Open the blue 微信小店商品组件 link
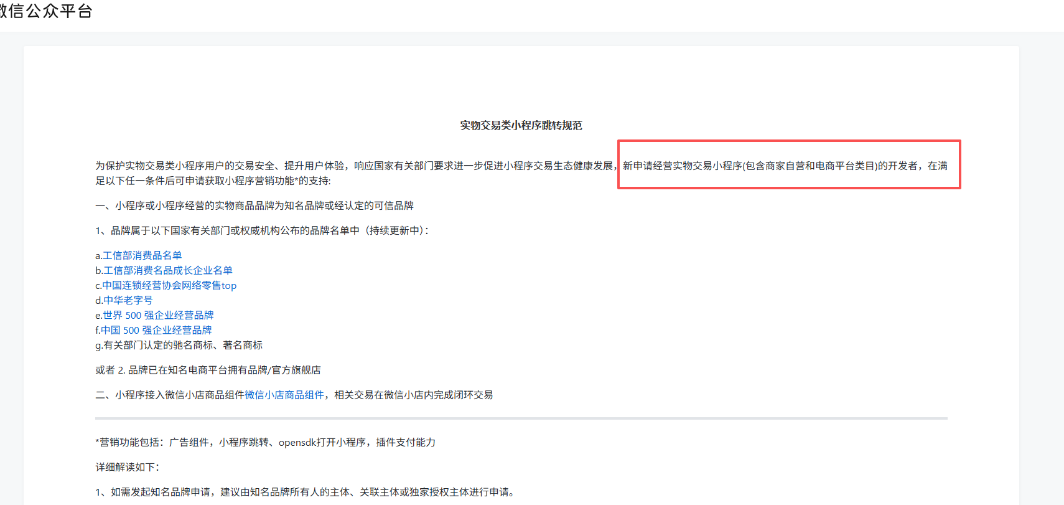 pyautogui.click(x=284, y=395)
